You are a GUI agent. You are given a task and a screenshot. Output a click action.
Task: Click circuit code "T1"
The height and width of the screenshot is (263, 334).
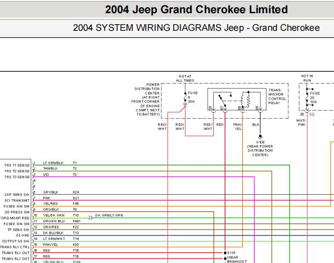75,163
